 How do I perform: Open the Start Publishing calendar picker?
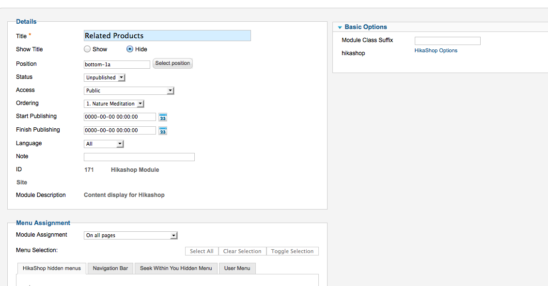click(x=163, y=117)
